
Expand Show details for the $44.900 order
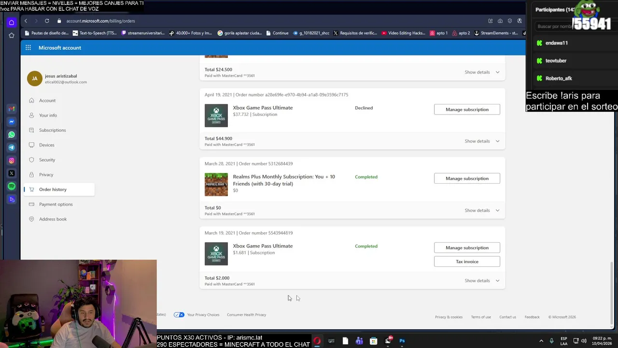pyautogui.click(x=482, y=141)
